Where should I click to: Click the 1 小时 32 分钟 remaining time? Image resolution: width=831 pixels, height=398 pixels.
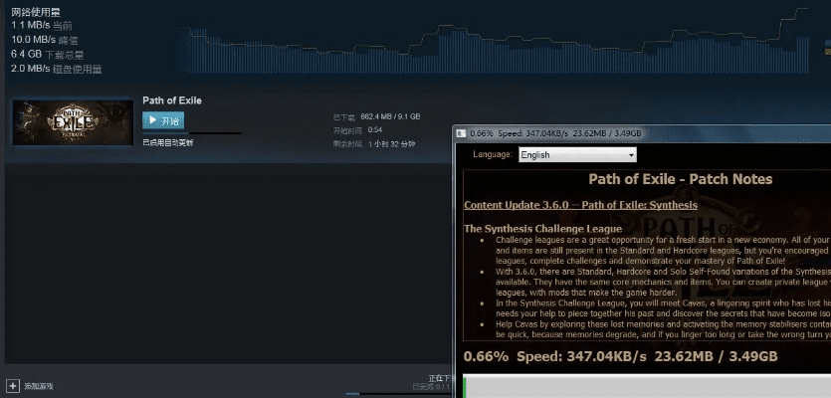coord(391,144)
